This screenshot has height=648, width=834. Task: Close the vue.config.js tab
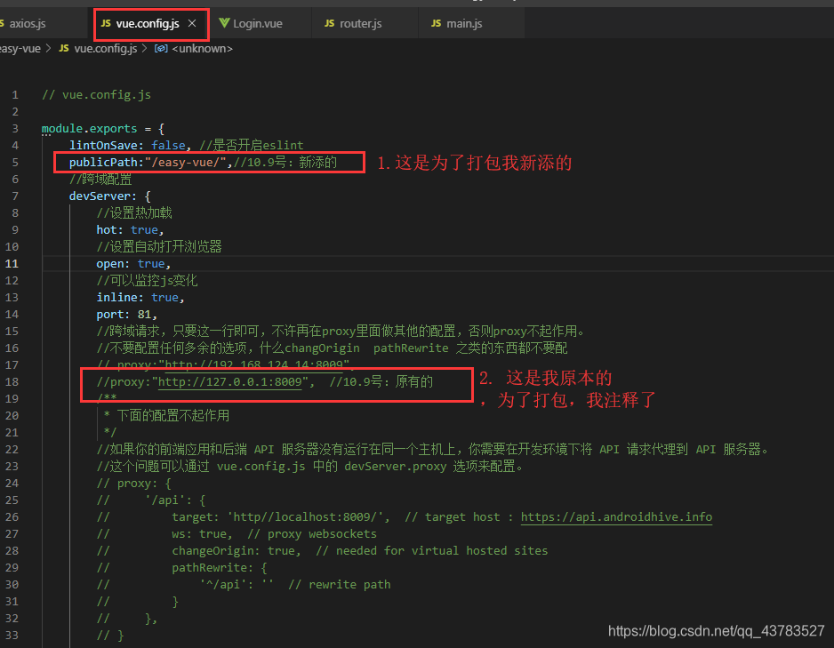pyautogui.click(x=192, y=23)
